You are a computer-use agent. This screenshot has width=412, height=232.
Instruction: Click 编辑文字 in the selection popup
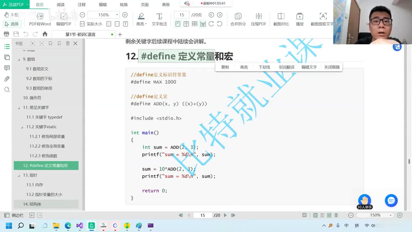click(309, 67)
